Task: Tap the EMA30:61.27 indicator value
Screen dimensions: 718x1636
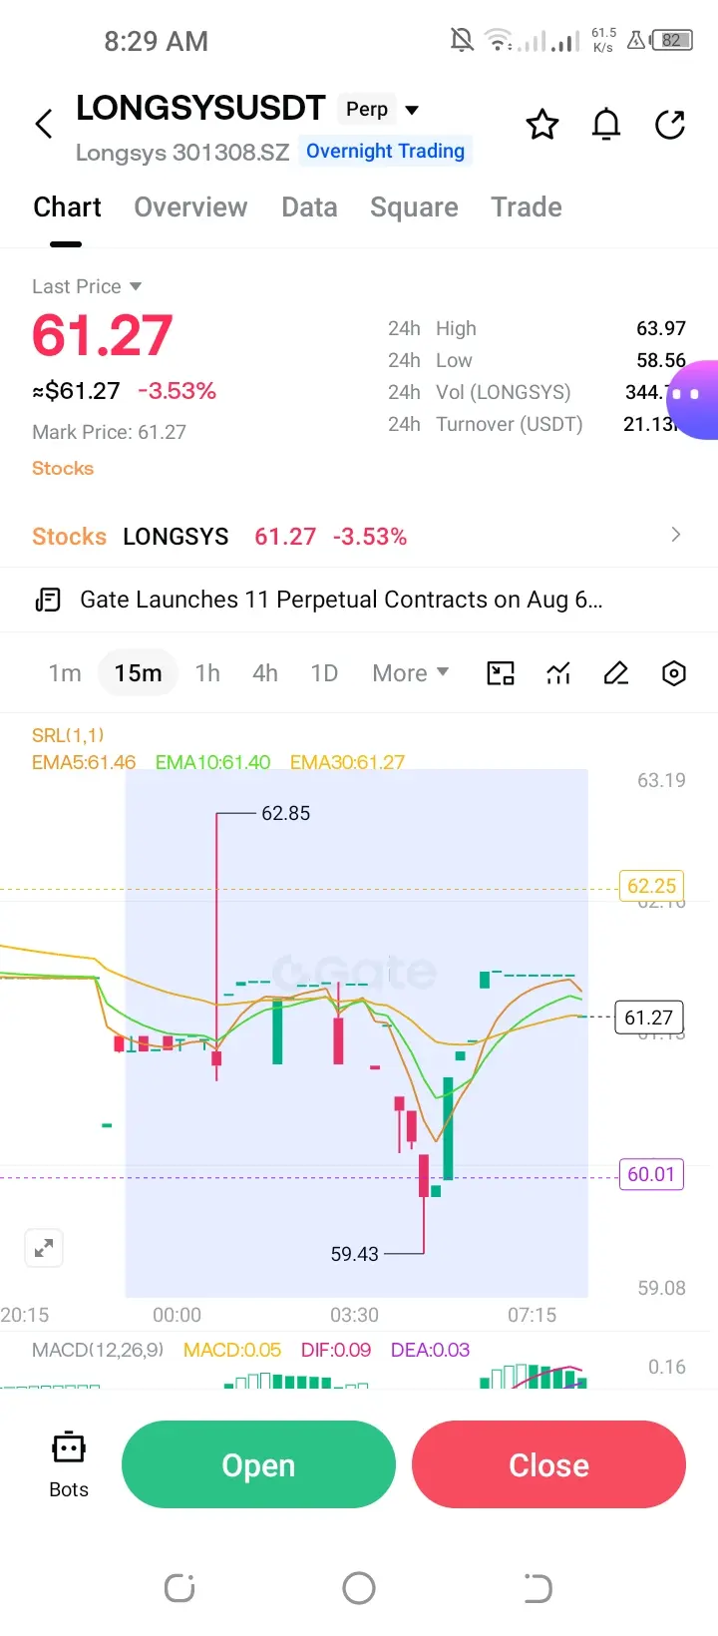Action: pos(347,762)
